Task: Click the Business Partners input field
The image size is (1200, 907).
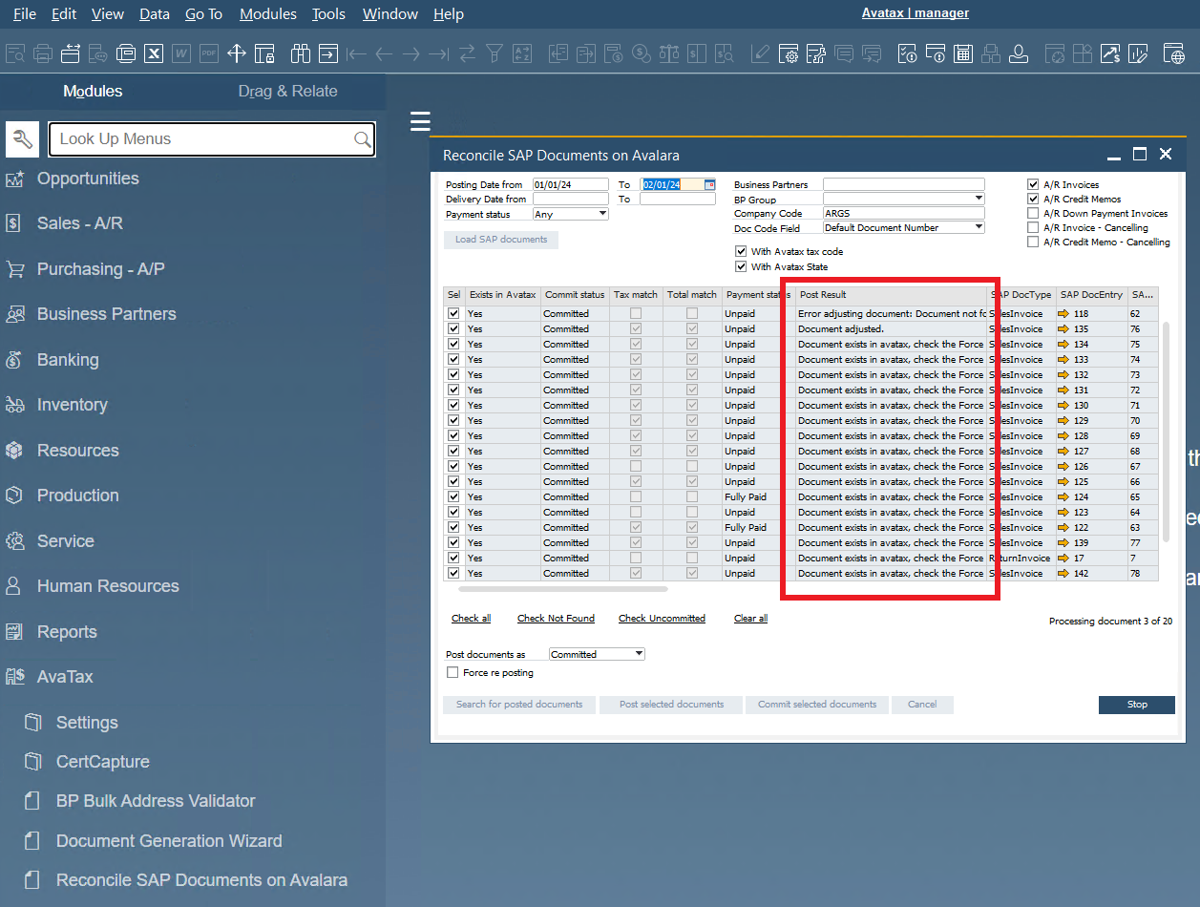Action: click(x=903, y=184)
